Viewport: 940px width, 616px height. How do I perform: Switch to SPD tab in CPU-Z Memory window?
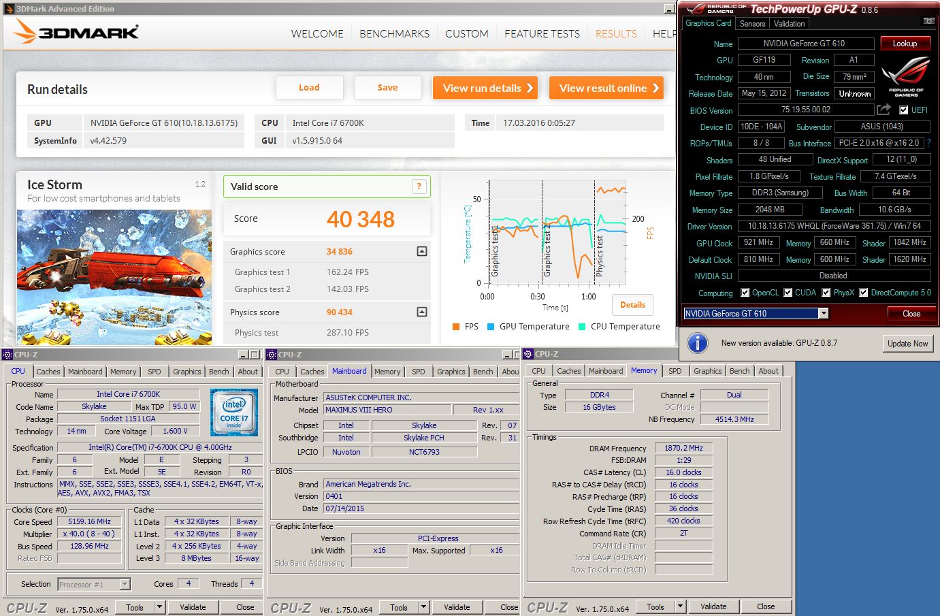675,371
